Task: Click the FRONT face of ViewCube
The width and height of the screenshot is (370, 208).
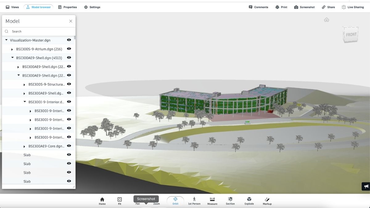Action: click(x=351, y=35)
